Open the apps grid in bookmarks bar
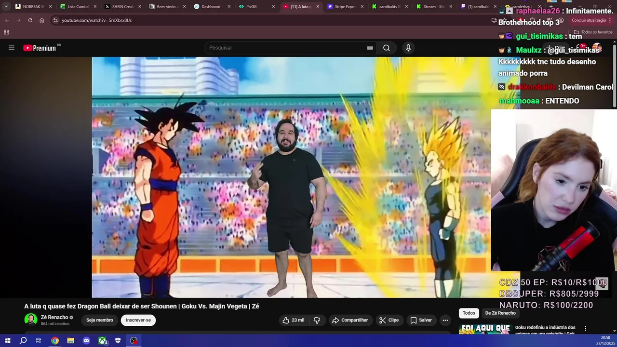The height and width of the screenshot is (347, 617). (x=6, y=32)
